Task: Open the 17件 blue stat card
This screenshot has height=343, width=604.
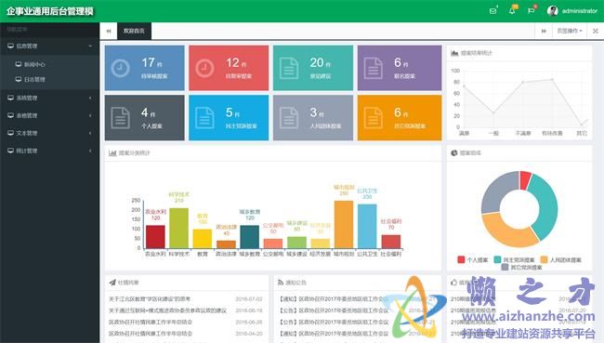Action: (144, 68)
